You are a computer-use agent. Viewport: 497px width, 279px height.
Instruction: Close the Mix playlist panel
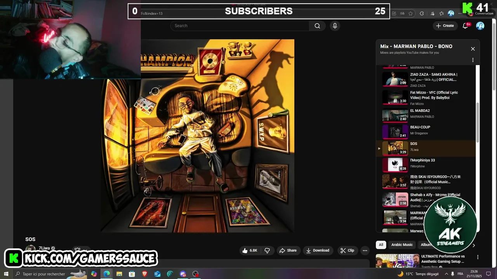[473, 49]
